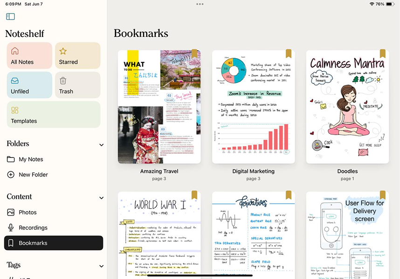Toggle the sidebar panel icon

10,17
